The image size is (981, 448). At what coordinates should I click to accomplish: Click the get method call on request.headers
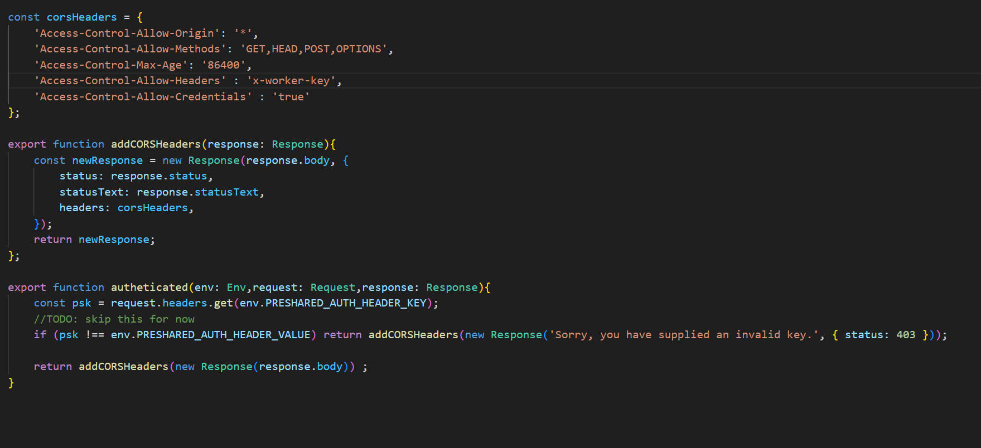click(224, 303)
